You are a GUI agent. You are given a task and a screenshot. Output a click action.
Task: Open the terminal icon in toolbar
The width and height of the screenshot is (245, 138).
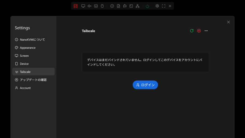coord(131,6)
